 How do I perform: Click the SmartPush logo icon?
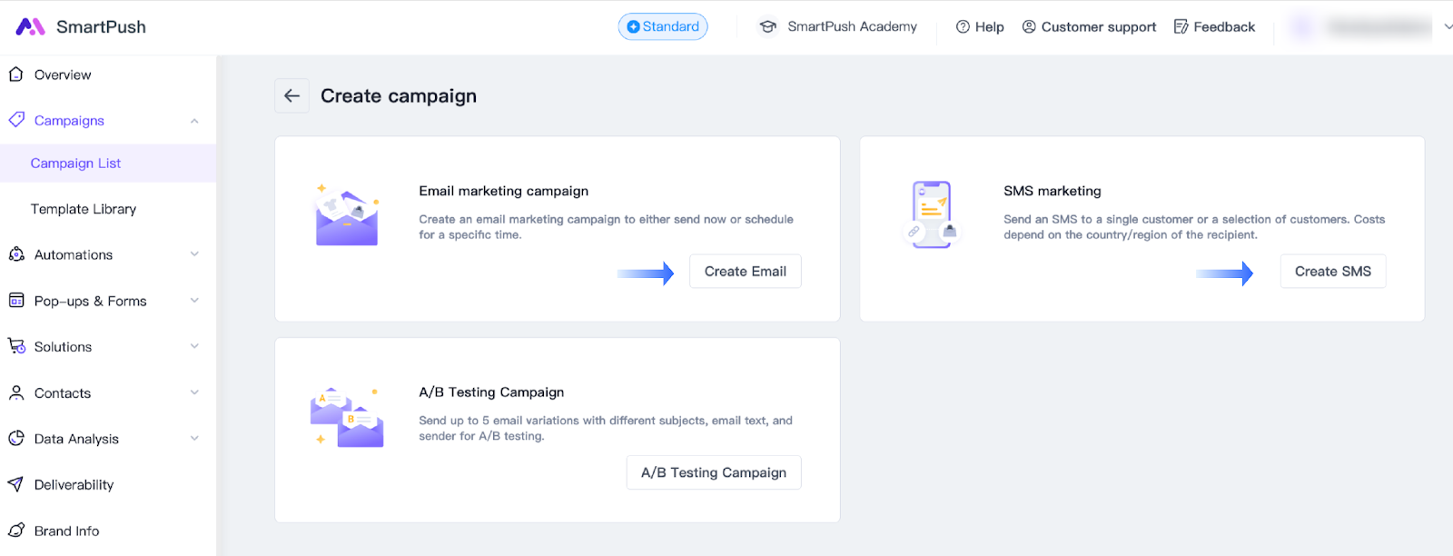[x=30, y=27]
